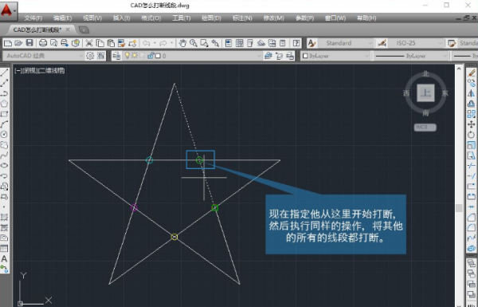Open Help with the question mark icon
The height and width of the screenshot is (307, 478).
296,43
